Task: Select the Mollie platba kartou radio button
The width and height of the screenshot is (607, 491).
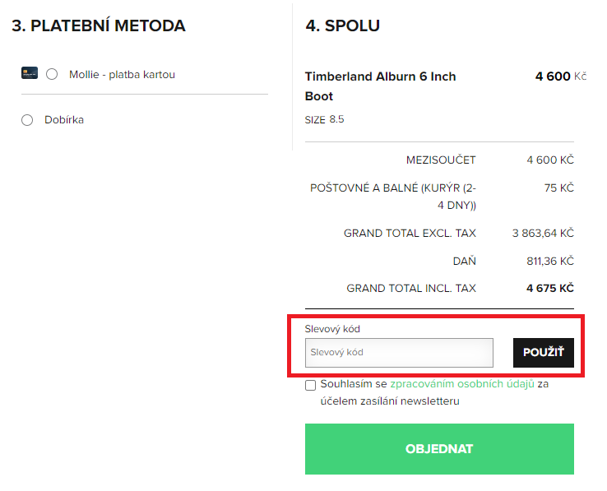Action: [x=52, y=74]
